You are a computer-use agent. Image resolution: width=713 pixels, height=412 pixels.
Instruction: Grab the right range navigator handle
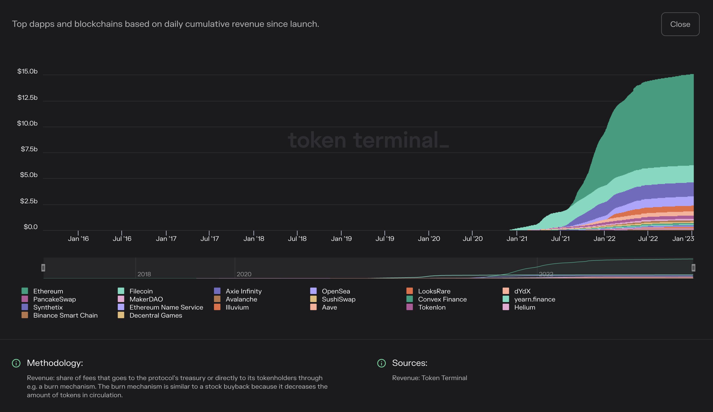click(x=693, y=267)
